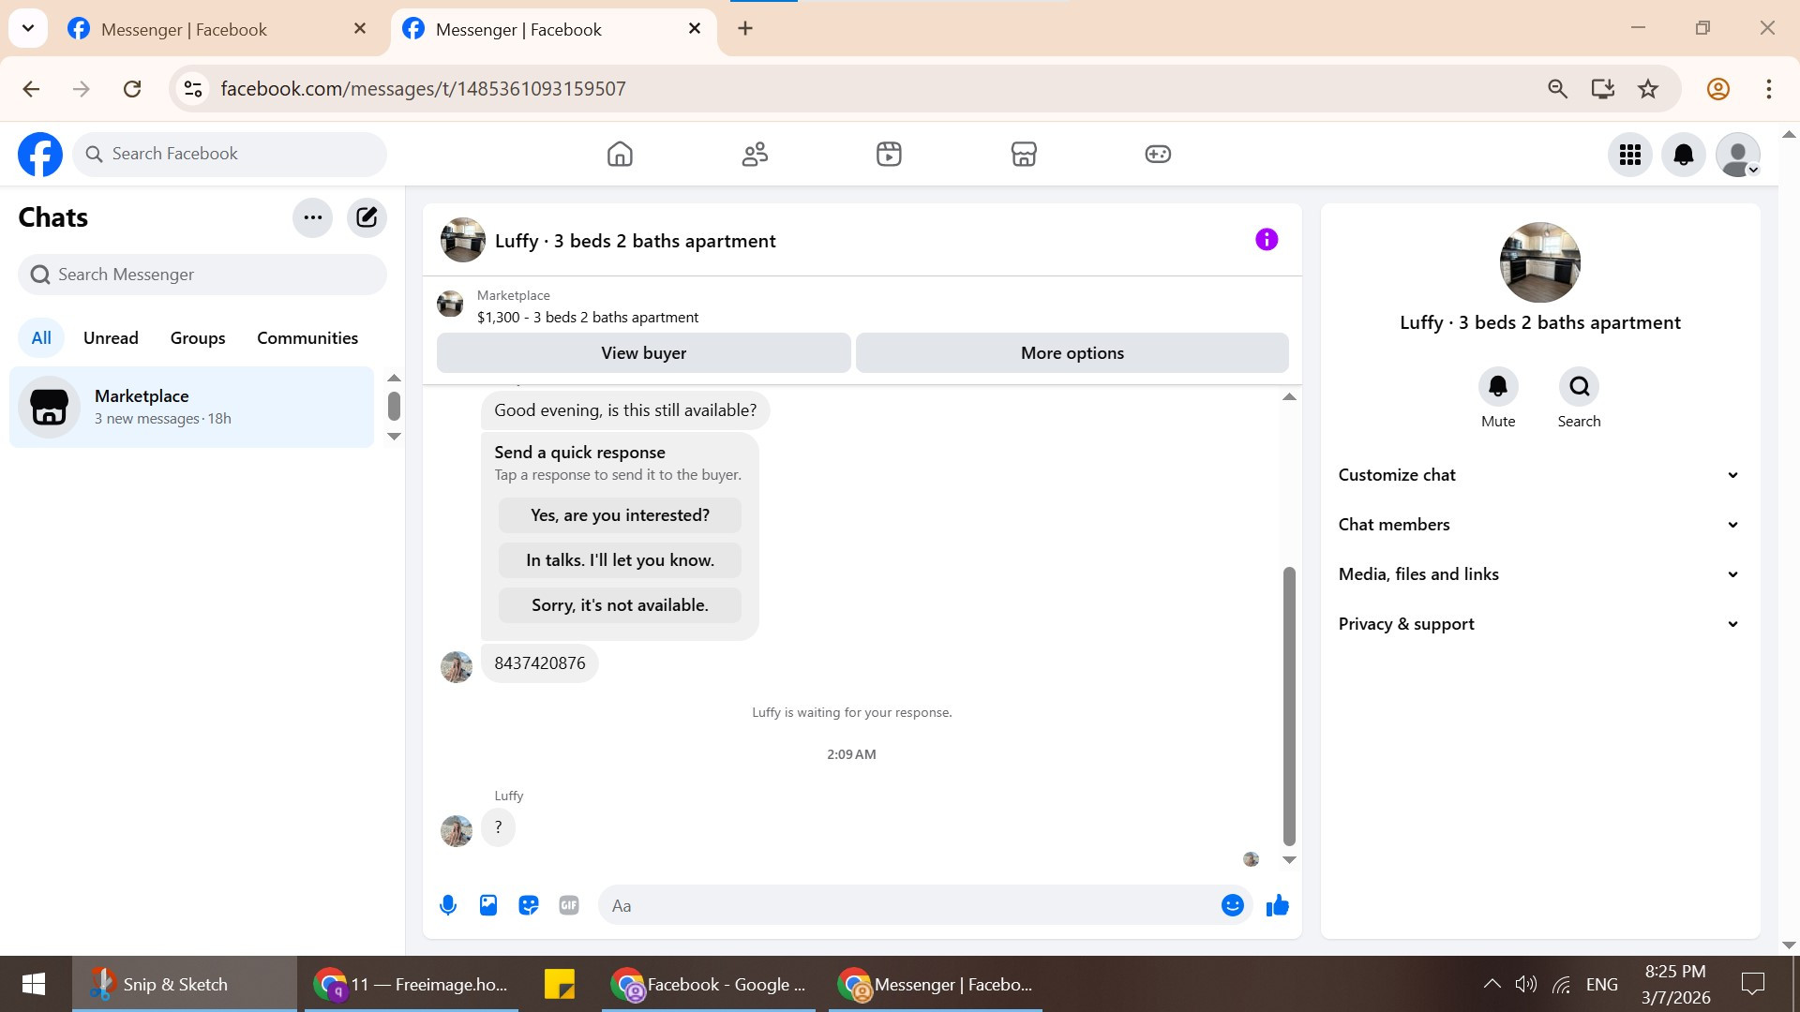Viewport: 1800px width, 1012px height.
Task: Open emoji picker in message box
Action: (1233, 905)
